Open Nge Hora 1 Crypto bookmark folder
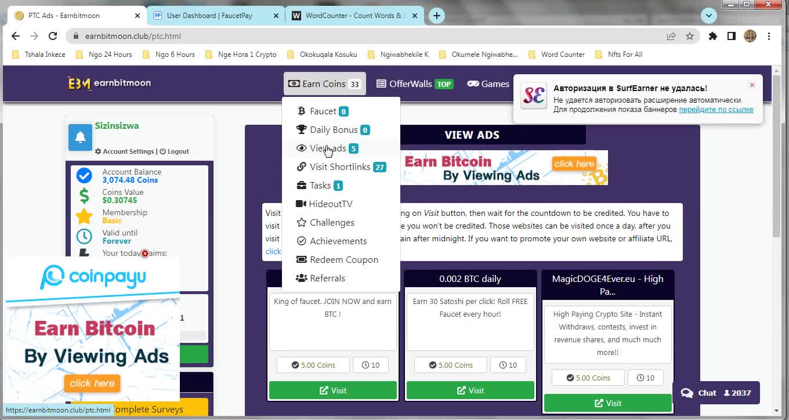The height and width of the screenshot is (420, 789). click(x=240, y=55)
